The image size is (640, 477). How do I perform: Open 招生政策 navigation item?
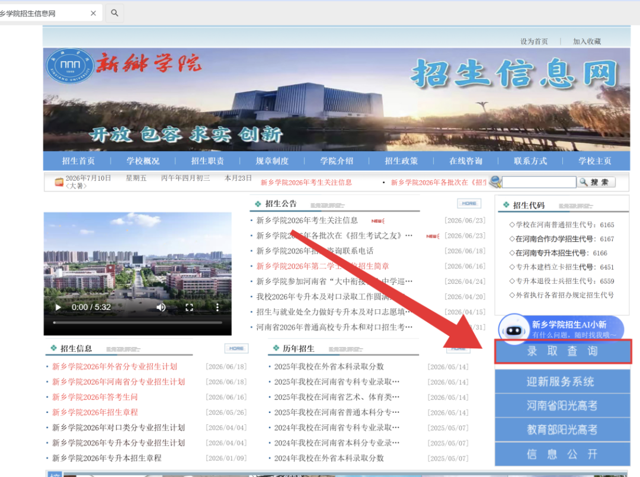pyautogui.click(x=401, y=161)
